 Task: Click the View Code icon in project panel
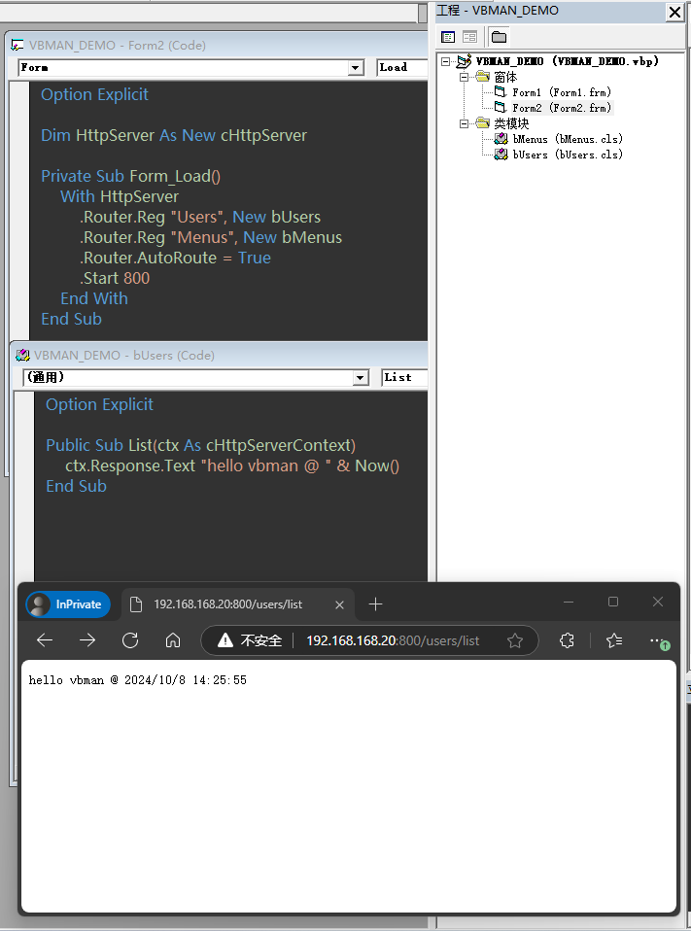448,37
